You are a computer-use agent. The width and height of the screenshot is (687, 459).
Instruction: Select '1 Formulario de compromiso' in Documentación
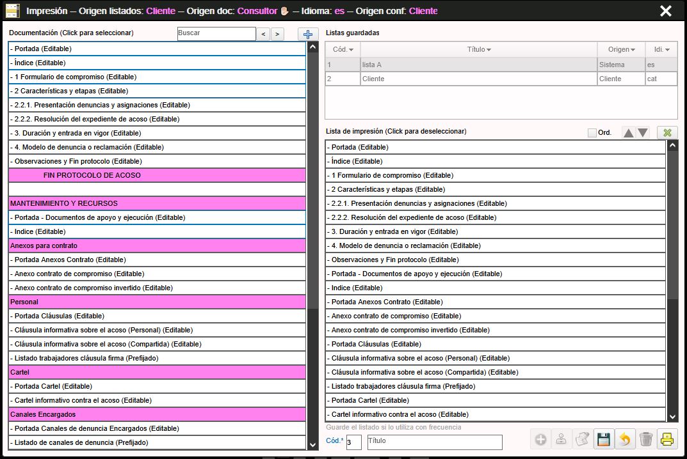click(157, 77)
